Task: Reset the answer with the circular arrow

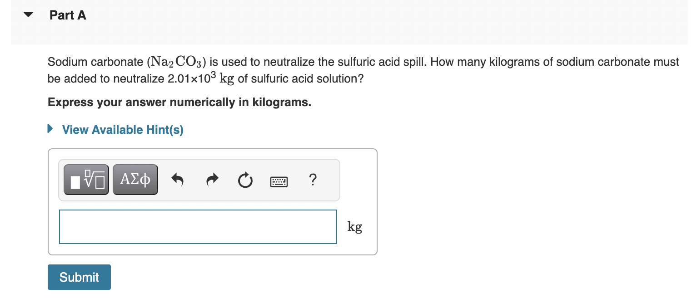Action: tap(245, 180)
